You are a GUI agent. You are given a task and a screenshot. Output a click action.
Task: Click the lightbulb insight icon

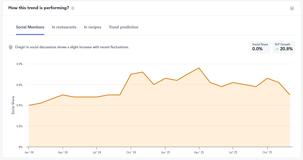[11, 47]
